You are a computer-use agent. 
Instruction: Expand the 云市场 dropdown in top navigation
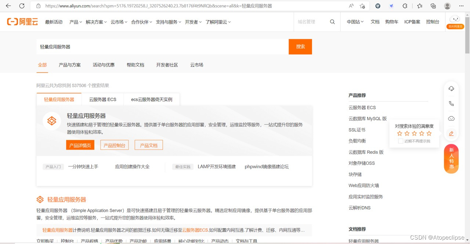click(119, 22)
